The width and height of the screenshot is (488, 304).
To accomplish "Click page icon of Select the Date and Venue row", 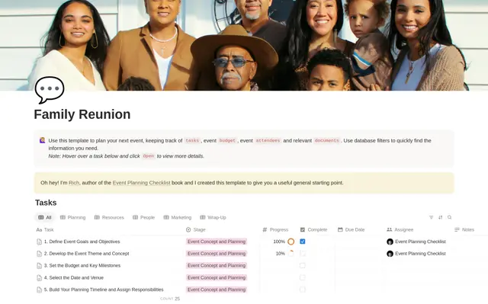I will [39, 277].
